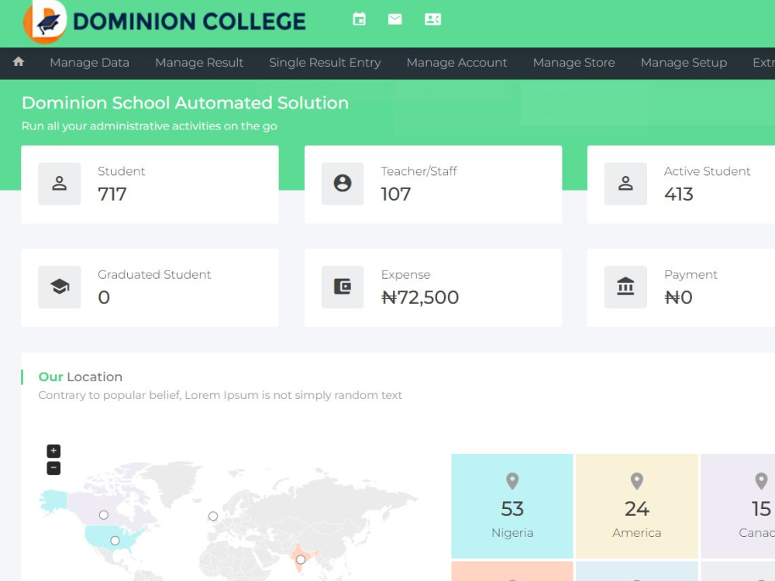Click the Graduated Student count 0

click(x=104, y=297)
